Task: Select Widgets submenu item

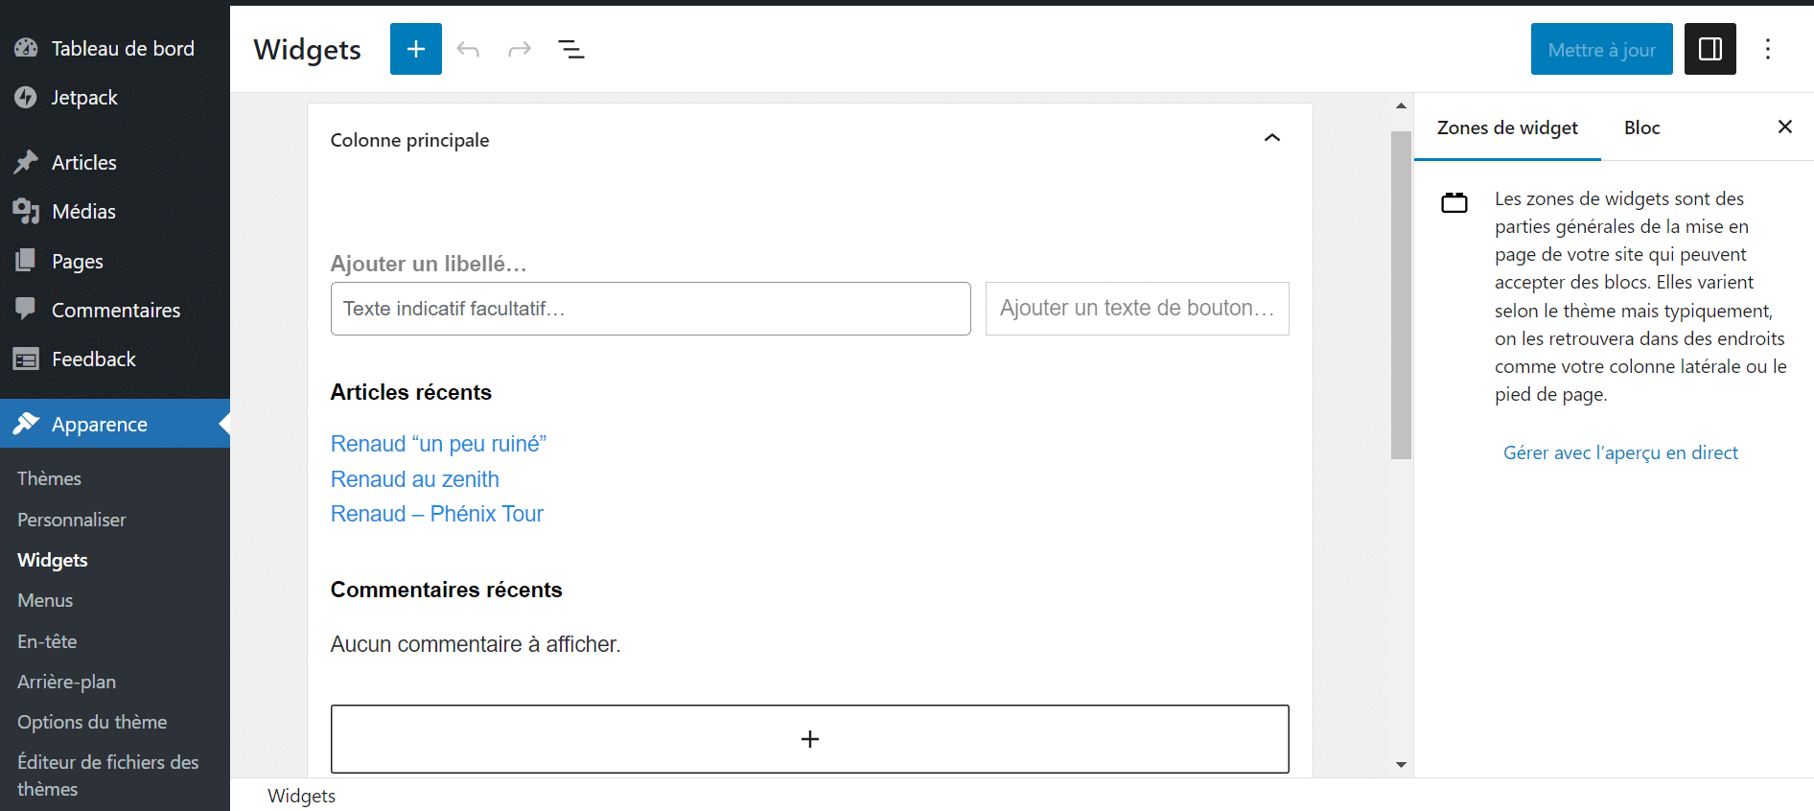Action: pos(53,560)
